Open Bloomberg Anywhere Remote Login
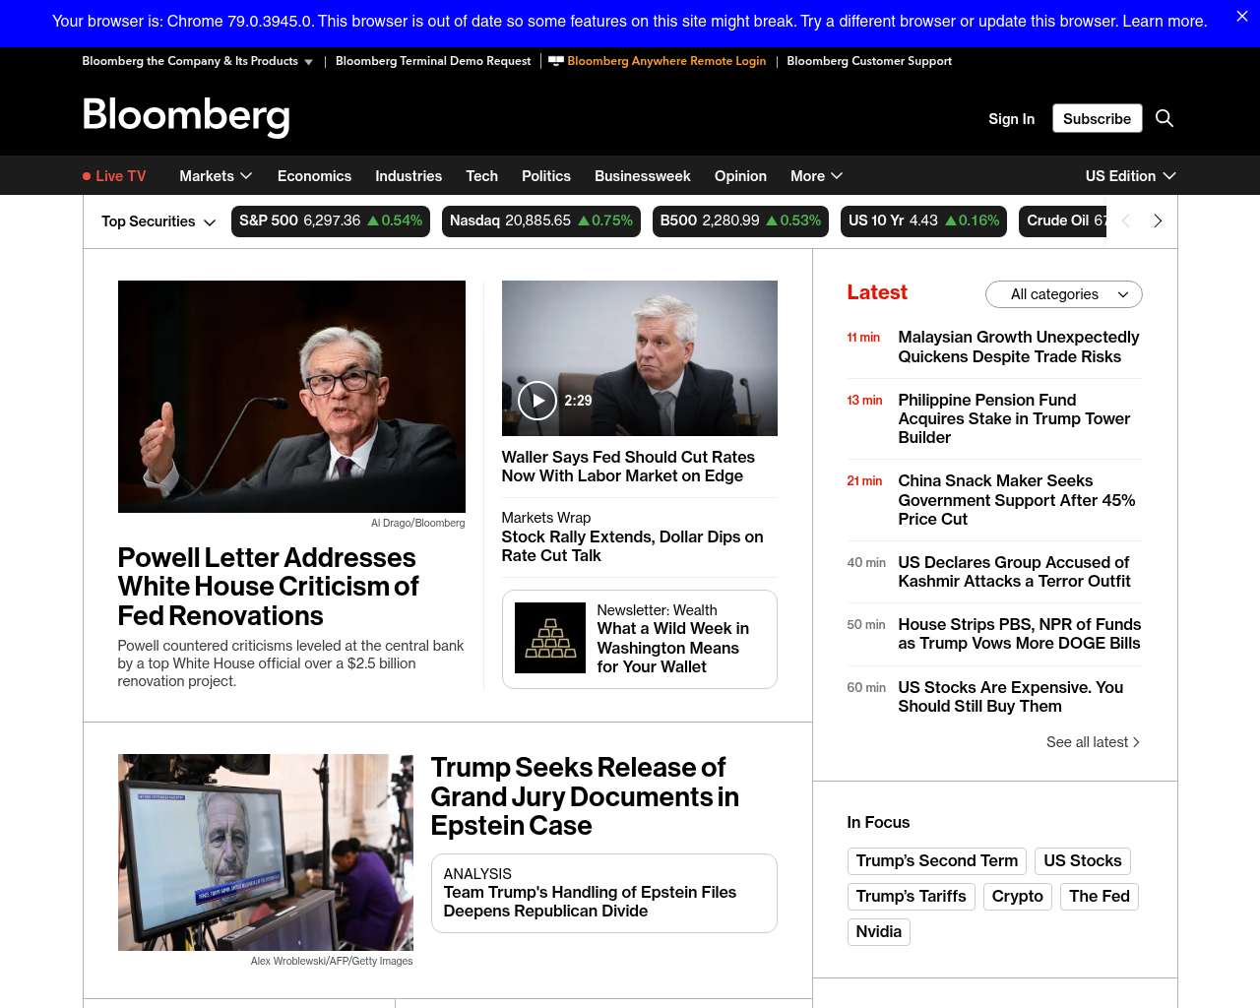This screenshot has height=1008, width=1260. coord(666,61)
